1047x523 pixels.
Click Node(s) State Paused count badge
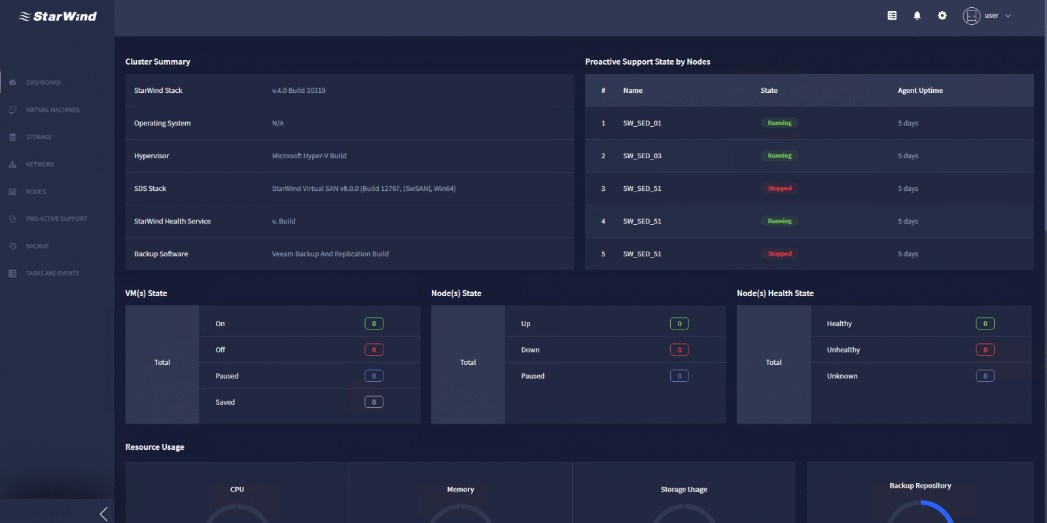(679, 376)
